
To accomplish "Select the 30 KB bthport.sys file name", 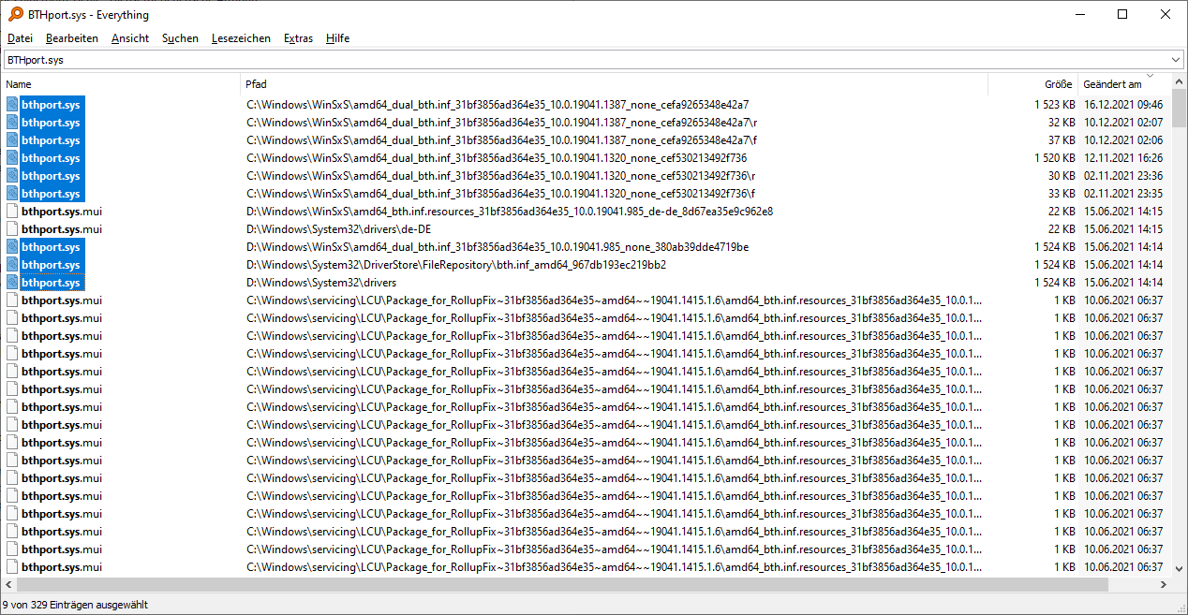I will pyautogui.click(x=51, y=176).
